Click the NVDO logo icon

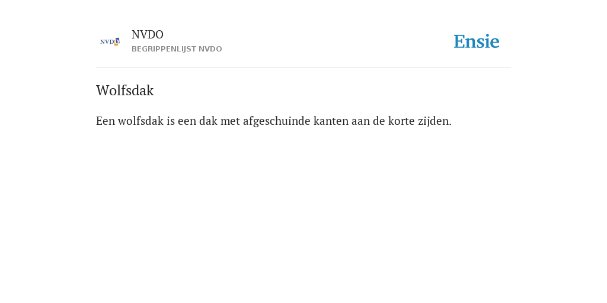[110, 41]
